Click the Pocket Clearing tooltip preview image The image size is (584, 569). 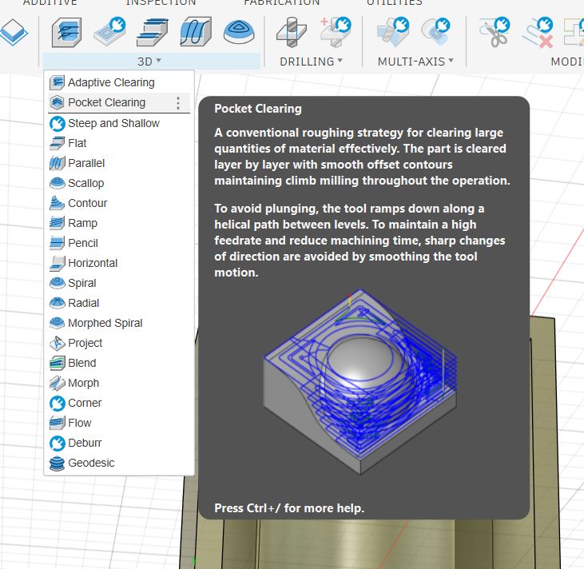pyautogui.click(x=360, y=381)
